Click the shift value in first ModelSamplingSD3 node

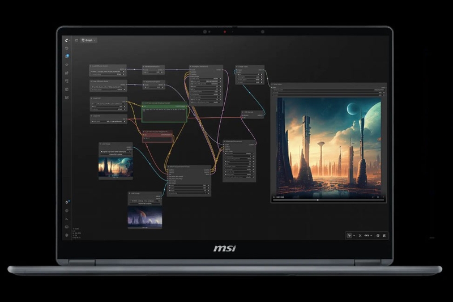[153, 73]
